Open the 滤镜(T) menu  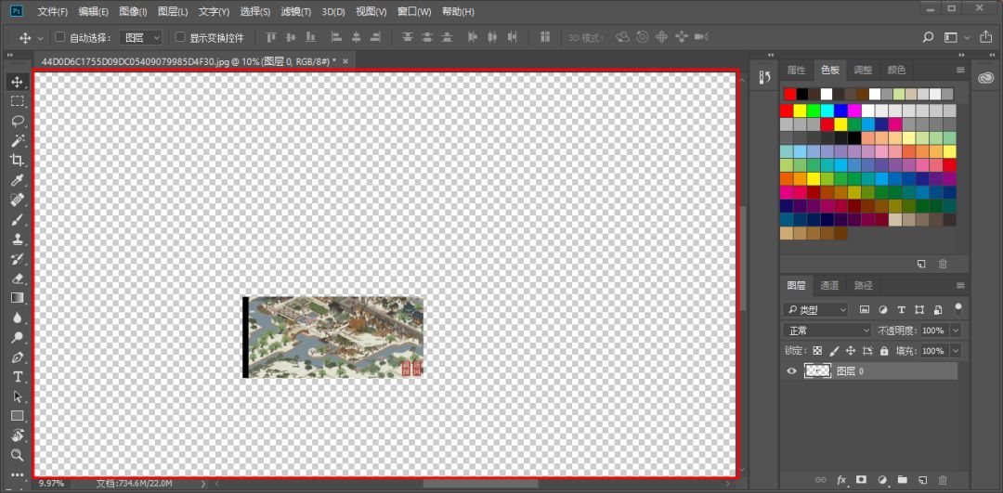click(296, 12)
